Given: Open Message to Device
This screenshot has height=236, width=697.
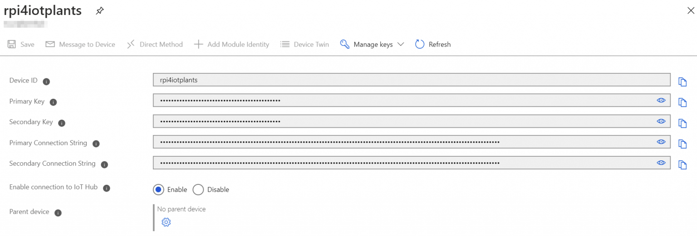Looking at the screenshot, I should click(80, 44).
